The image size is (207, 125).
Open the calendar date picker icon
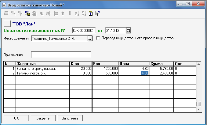[128, 31]
